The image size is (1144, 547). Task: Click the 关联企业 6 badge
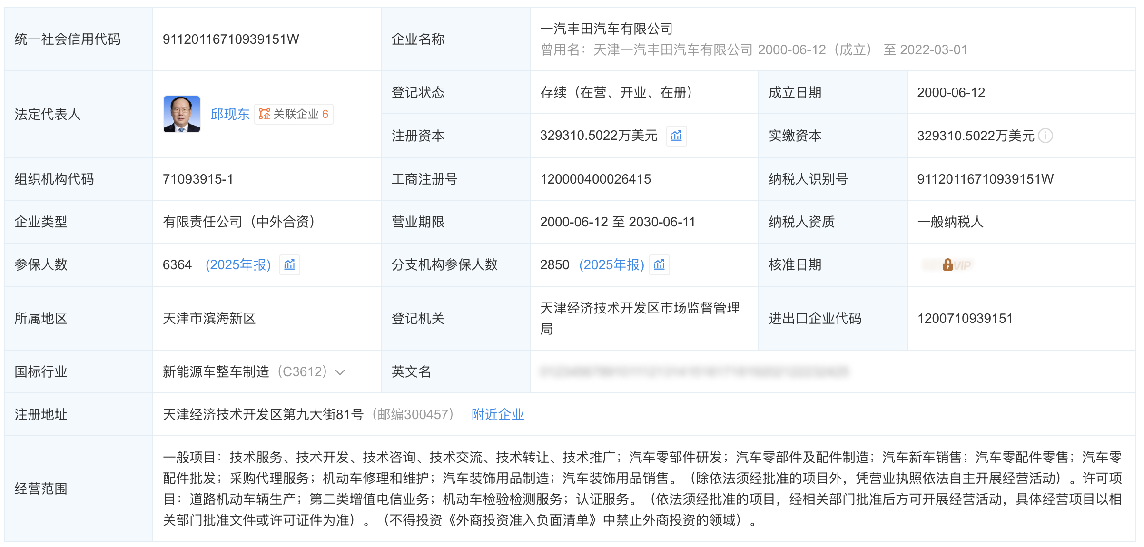294,114
